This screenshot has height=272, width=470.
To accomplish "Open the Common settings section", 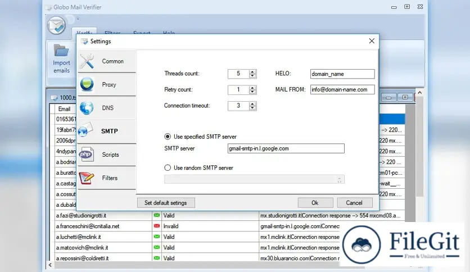I will (107, 61).
